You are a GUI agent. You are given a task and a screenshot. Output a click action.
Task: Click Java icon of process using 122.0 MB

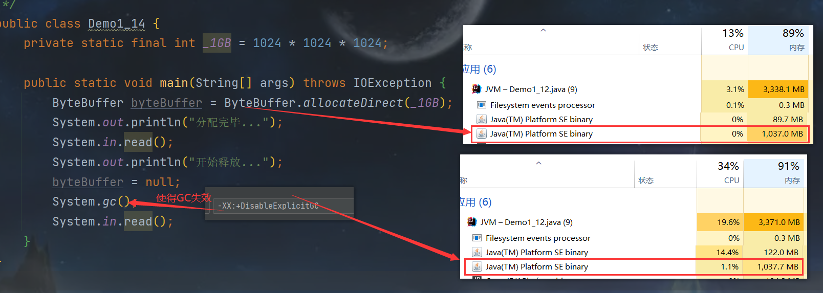click(477, 252)
